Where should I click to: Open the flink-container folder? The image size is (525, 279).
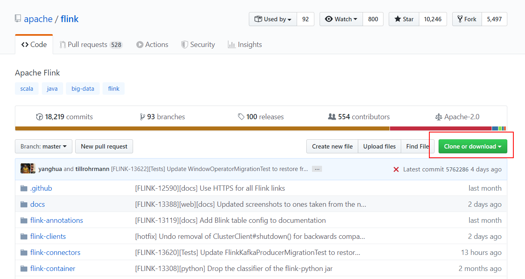(x=53, y=269)
